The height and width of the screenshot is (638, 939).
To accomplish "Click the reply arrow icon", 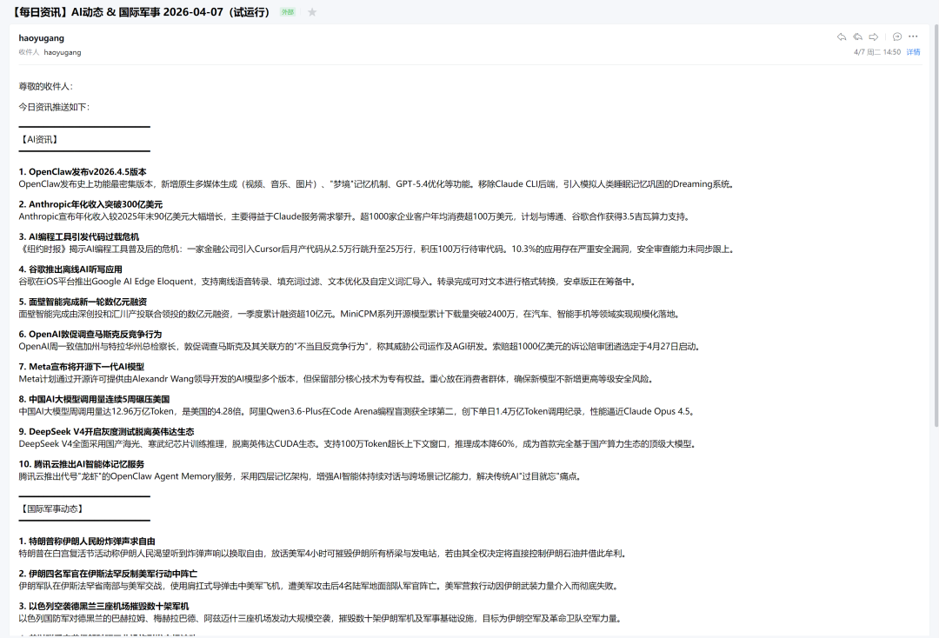I will point(841,37).
